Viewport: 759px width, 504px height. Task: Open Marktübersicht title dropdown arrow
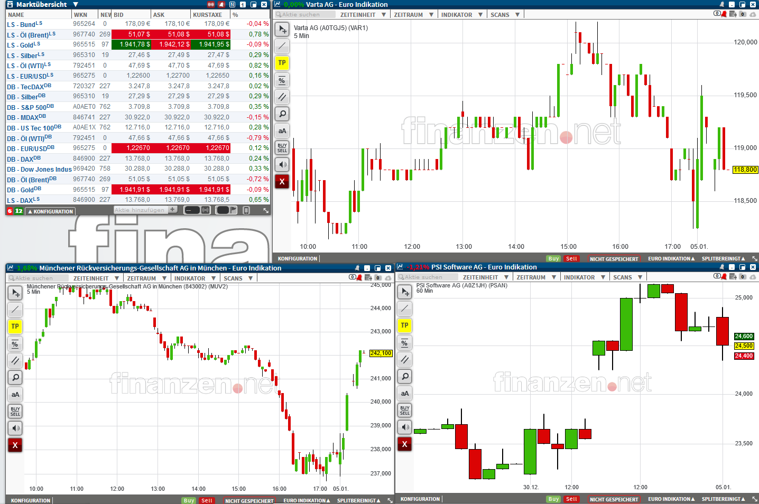point(76,4)
